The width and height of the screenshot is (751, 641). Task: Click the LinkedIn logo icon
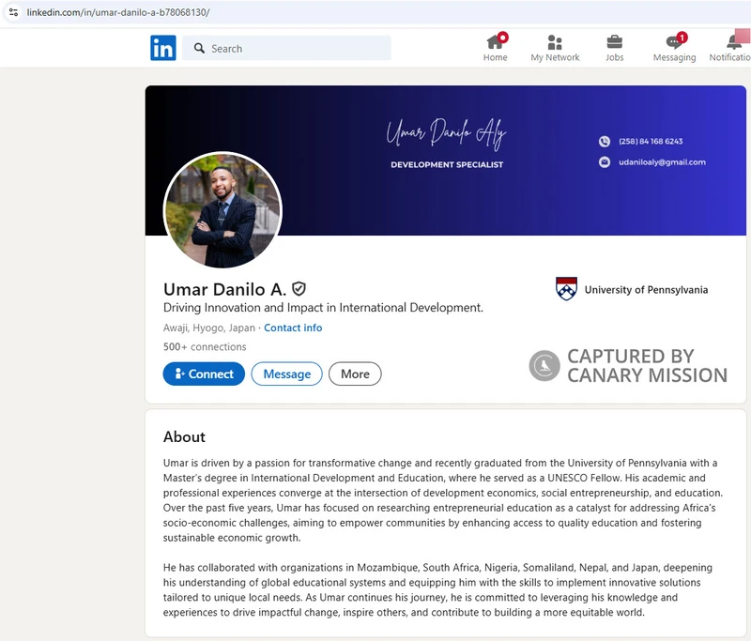pos(162,48)
